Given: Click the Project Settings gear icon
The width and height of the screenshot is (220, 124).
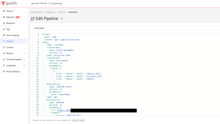Looking at the screenshot, I should (4, 71).
